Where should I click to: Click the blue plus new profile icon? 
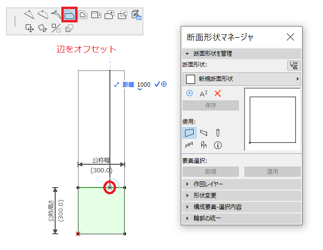[189, 93]
